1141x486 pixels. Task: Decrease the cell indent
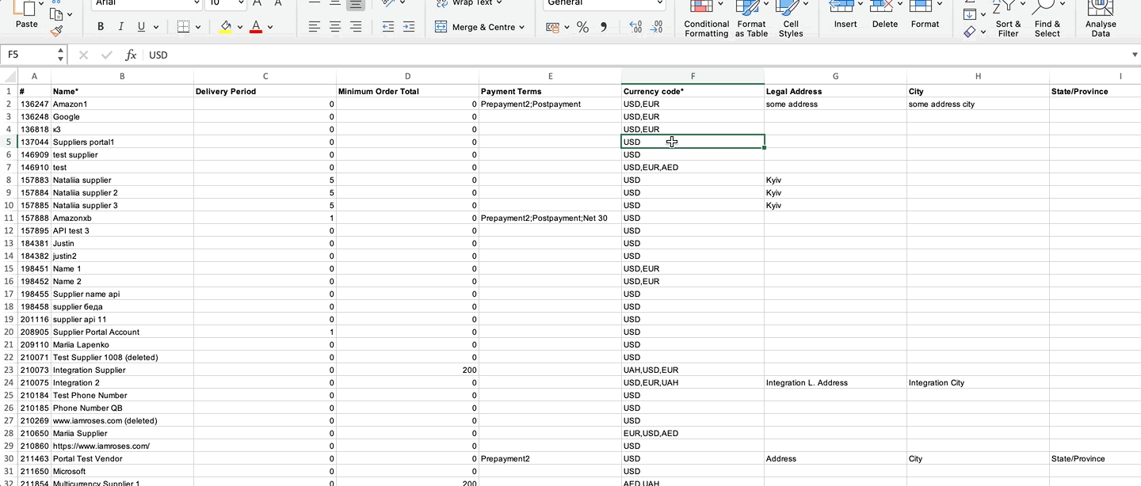point(387,27)
